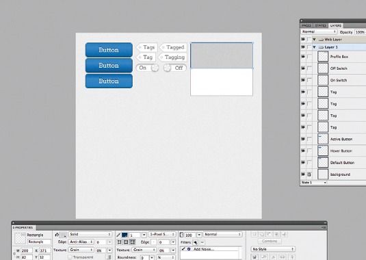The height and width of the screenshot is (260, 366).
Task: Tick the Transparent checkbox
Action: tap(70, 257)
